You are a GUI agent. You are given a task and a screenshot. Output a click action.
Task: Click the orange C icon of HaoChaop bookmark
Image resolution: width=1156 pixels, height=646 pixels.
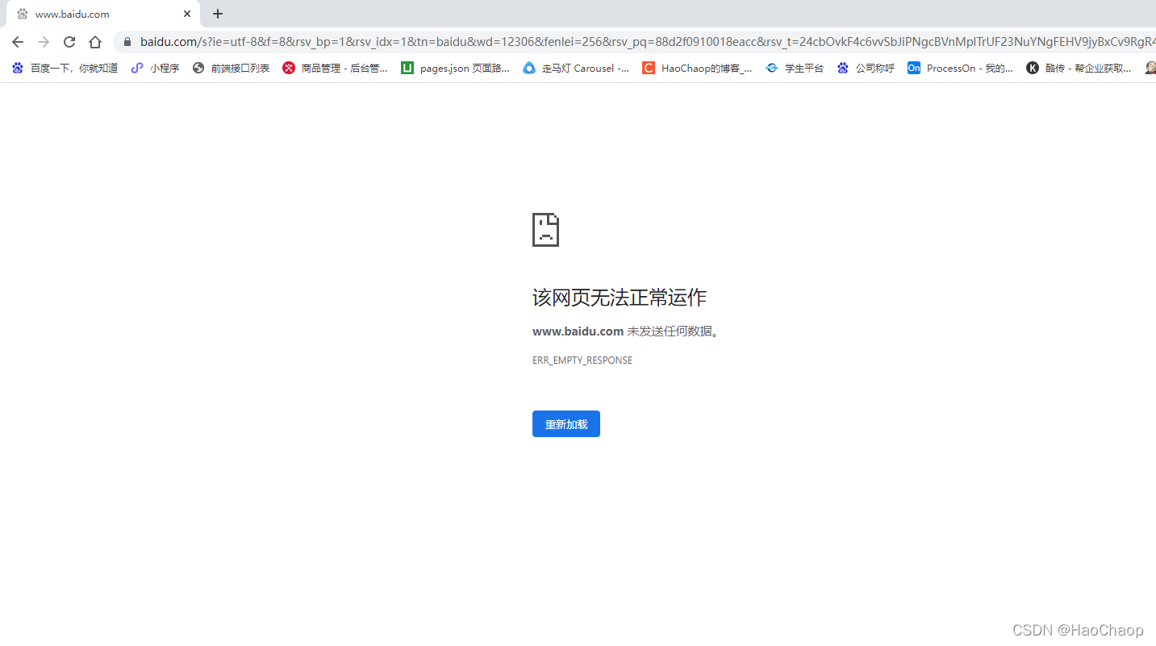pyautogui.click(x=649, y=69)
